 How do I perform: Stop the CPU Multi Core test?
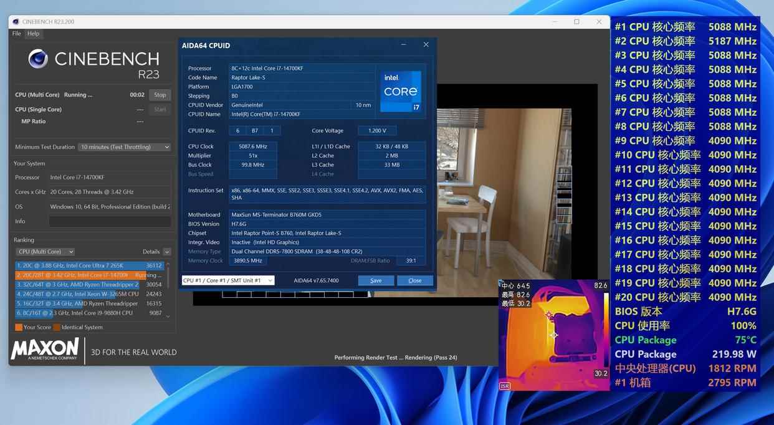point(160,95)
